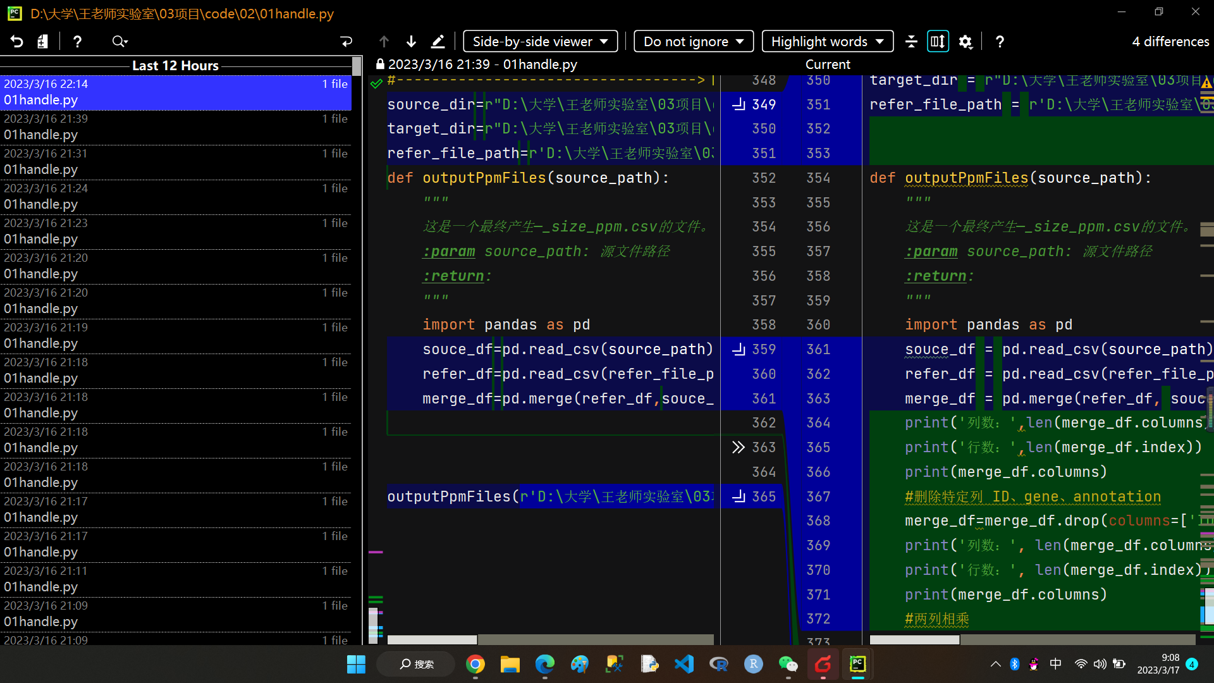Open Google Chrome from the taskbar
This screenshot has height=683, width=1214.
pyautogui.click(x=475, y=665)
